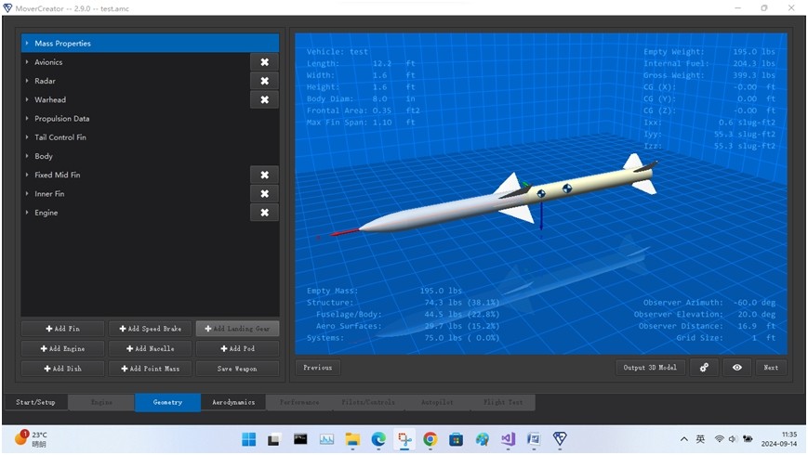Screen dimensions: 808x455
Task: Select the Geometry tab
Action: pyautogui.click(x=167, y=402)
